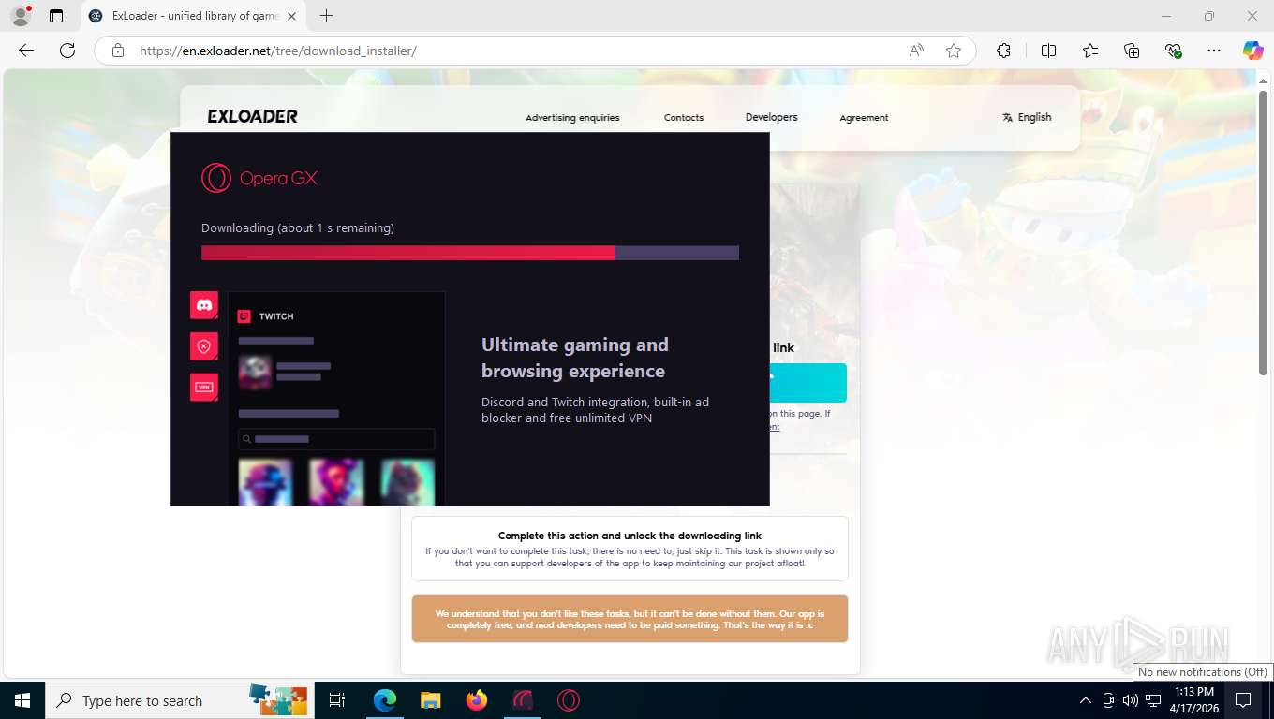Launch the Copilot sidebar icon
Viewport: 1274px width, 719px height.
(1253, 51)
